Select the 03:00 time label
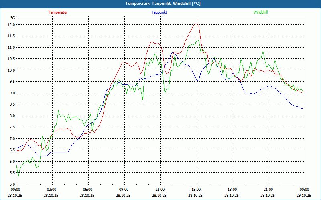 (x=52, y=190)
